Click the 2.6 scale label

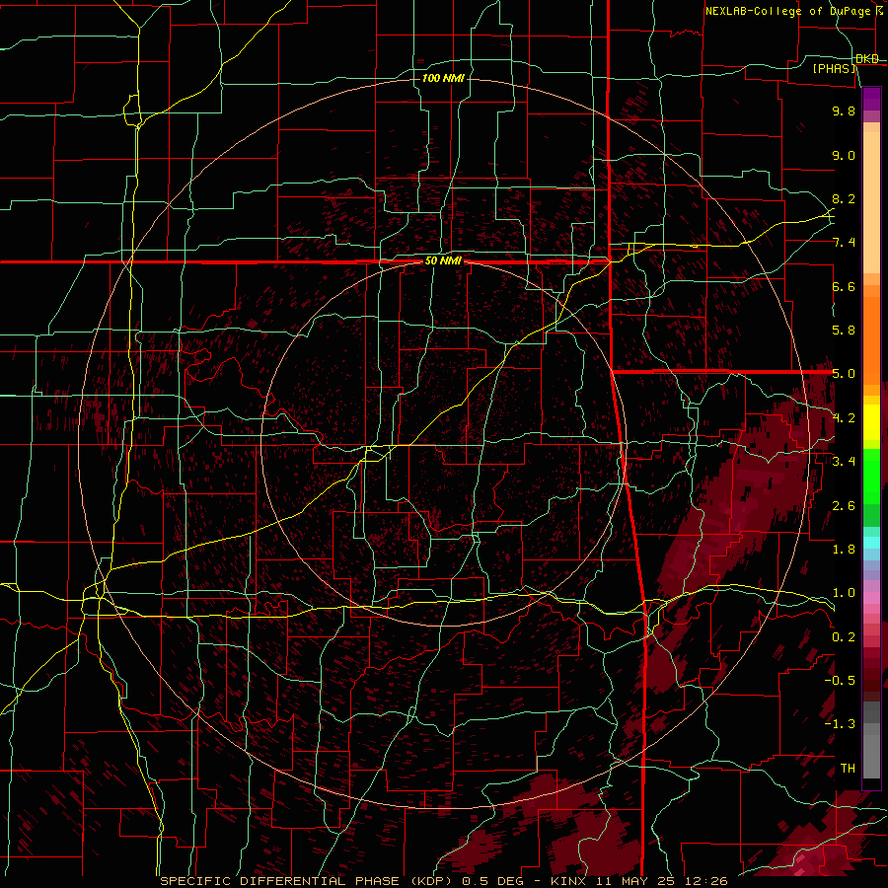pyautogui.click(x=844, y=506)
